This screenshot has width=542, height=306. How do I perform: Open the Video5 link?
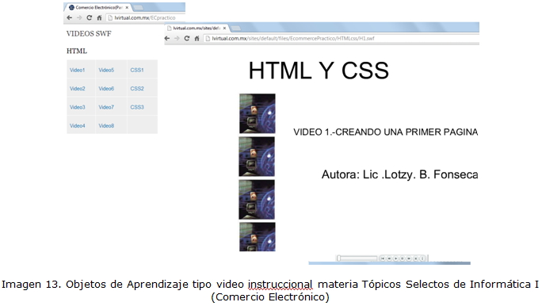click(106, 70)
